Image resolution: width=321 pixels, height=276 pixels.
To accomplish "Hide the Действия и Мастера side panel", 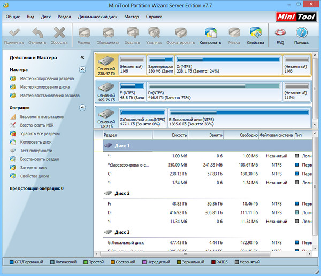I will pos(82,57).
